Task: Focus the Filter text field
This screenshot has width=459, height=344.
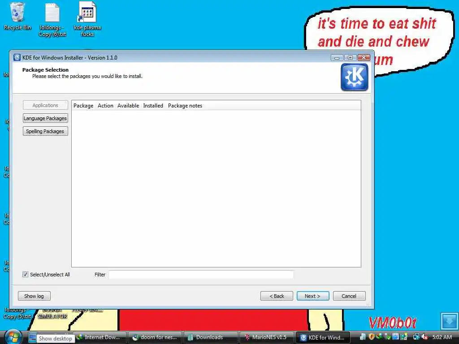Action: click(x=201, y=275)
